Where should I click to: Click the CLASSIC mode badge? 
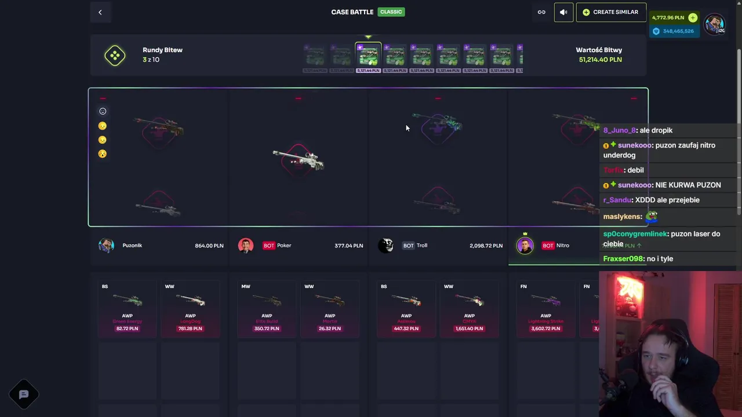pos(391,12)
